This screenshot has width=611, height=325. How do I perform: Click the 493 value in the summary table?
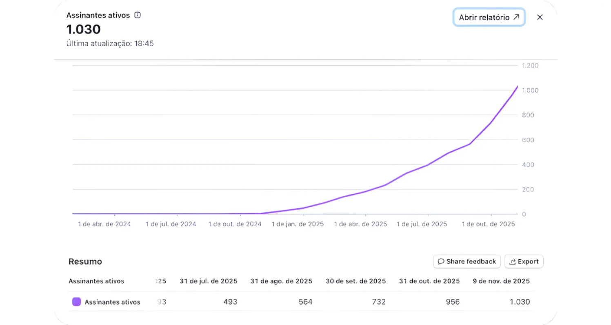point(230,302)
